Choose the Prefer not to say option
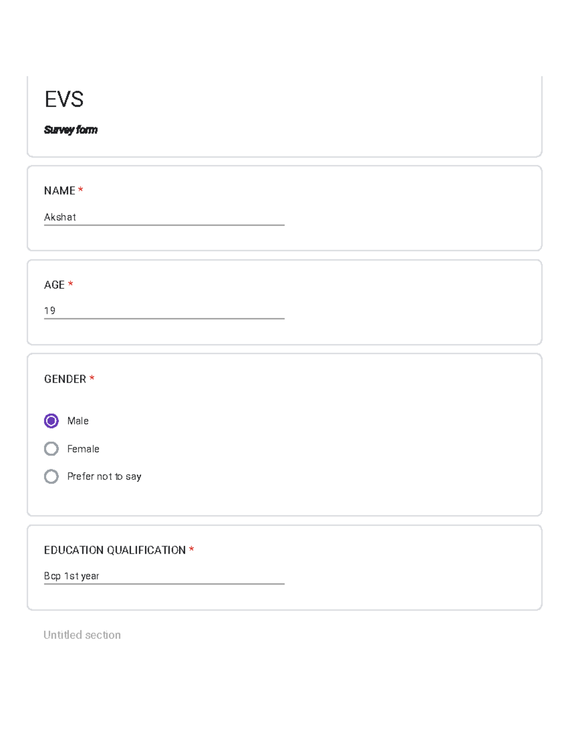568x735 pixels. tap(51, 476)
